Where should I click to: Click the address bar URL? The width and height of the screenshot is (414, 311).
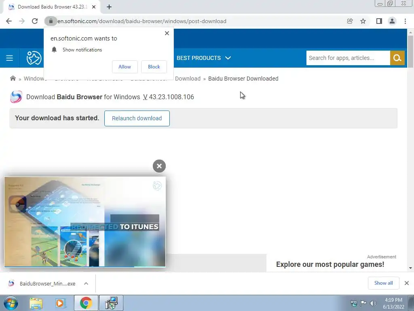tap(142, 21)
